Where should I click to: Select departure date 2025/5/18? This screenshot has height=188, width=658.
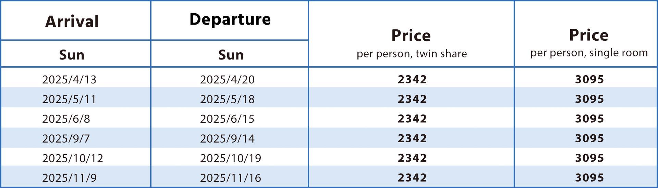tap(227, 99)
